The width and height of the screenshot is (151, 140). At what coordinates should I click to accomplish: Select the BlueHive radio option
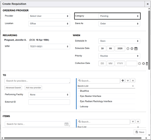pos(79,91)
